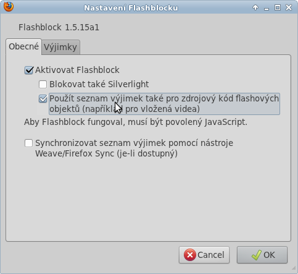298x274 pixels.
Task: Close the dialog with the X button
Action: tap(289, 8)
